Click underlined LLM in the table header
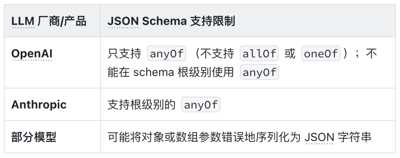400x158 pixels. [23, 21]
